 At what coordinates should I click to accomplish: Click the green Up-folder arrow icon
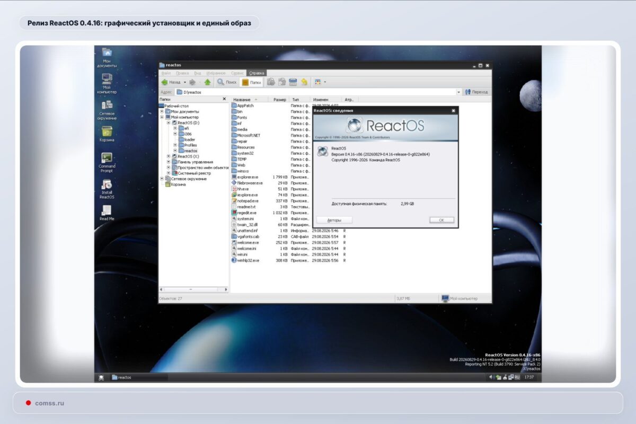click(207, 82)
